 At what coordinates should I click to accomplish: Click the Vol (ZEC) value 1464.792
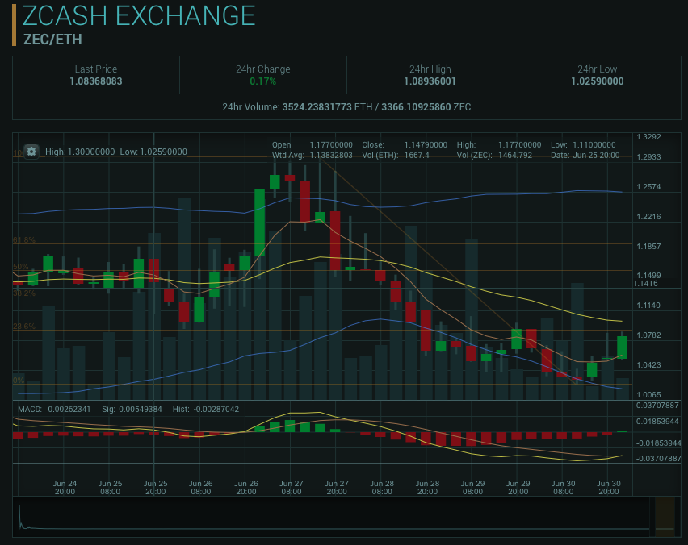[x=515, y=155]
